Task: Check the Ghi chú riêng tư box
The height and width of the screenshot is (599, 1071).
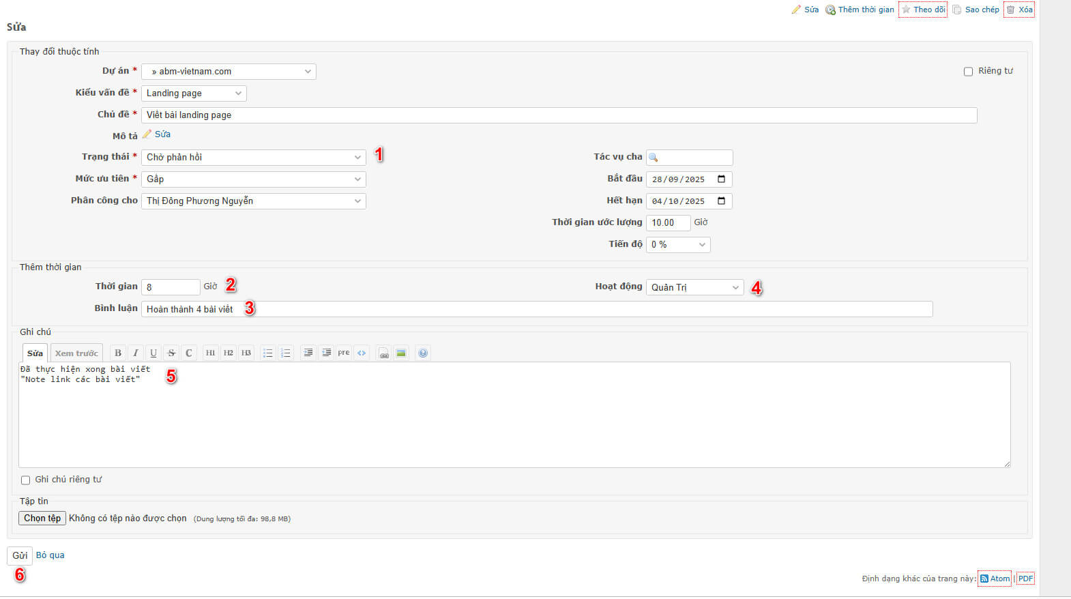Action: point(26,480)
